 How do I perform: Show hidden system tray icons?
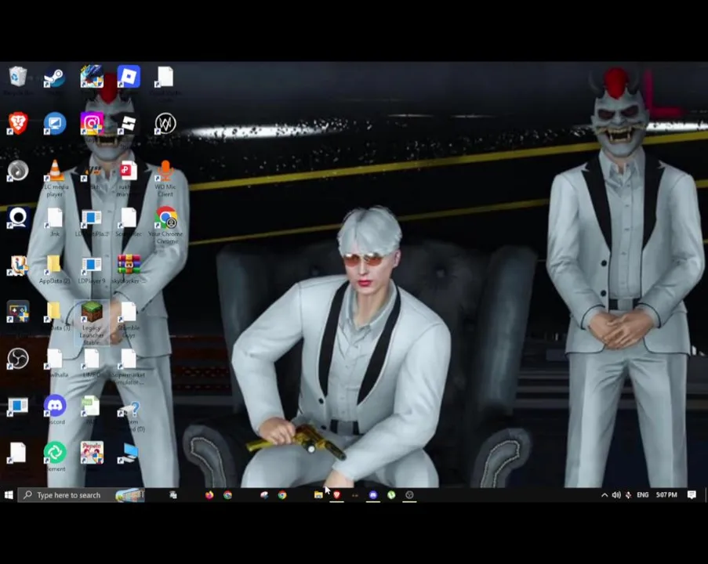point(605,495)
